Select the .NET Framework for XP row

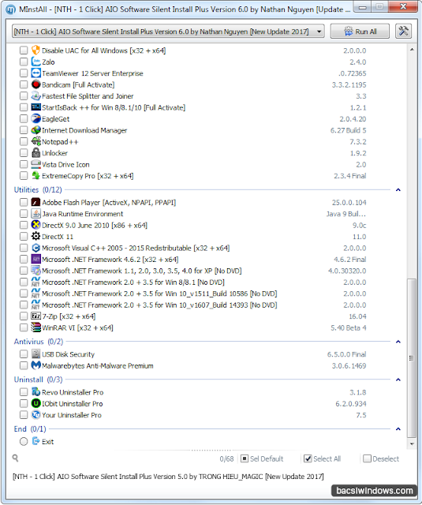pyautogui.click(x=193, y=271)
